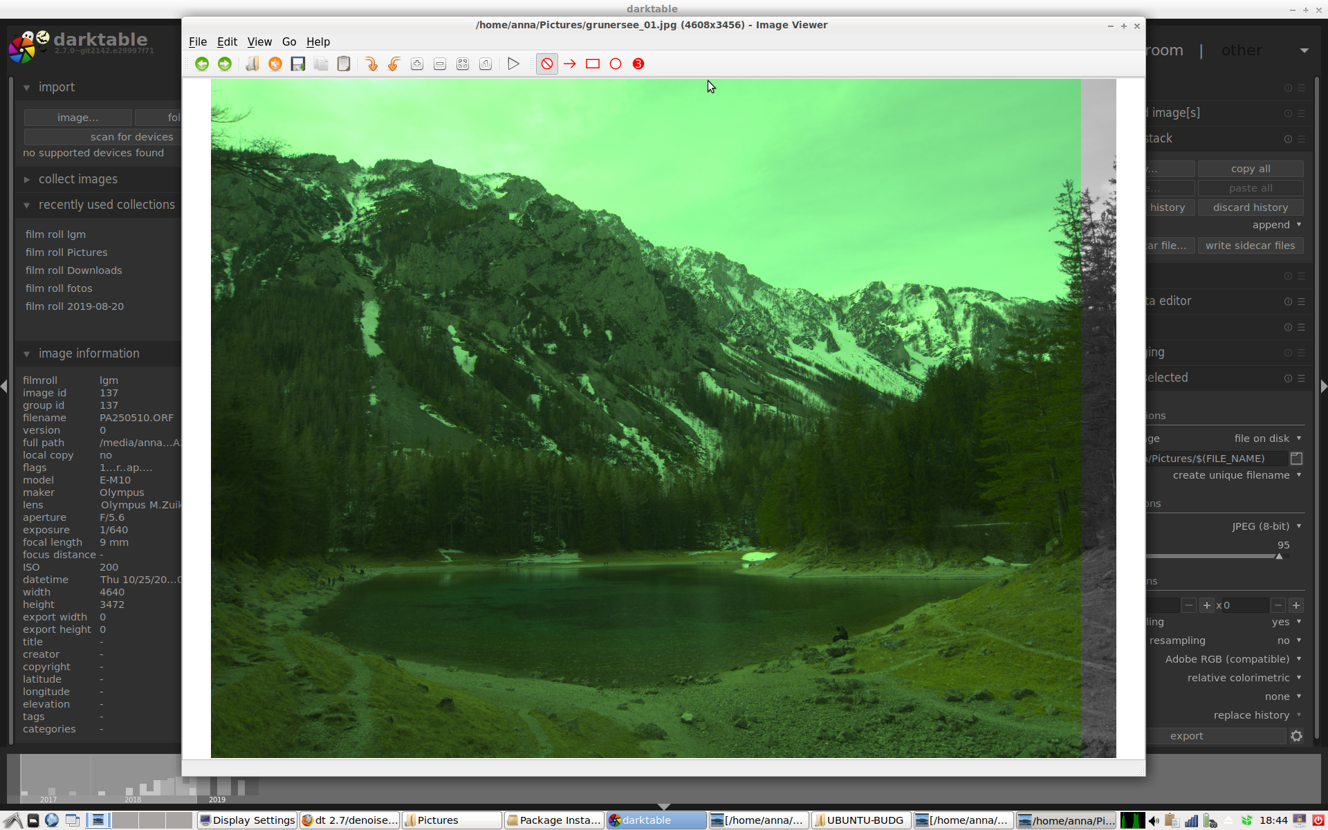This screenshot has height=830, width=1328.
Task: Toggle upscaling 'yes' option in export
Action: [1286, 622]
